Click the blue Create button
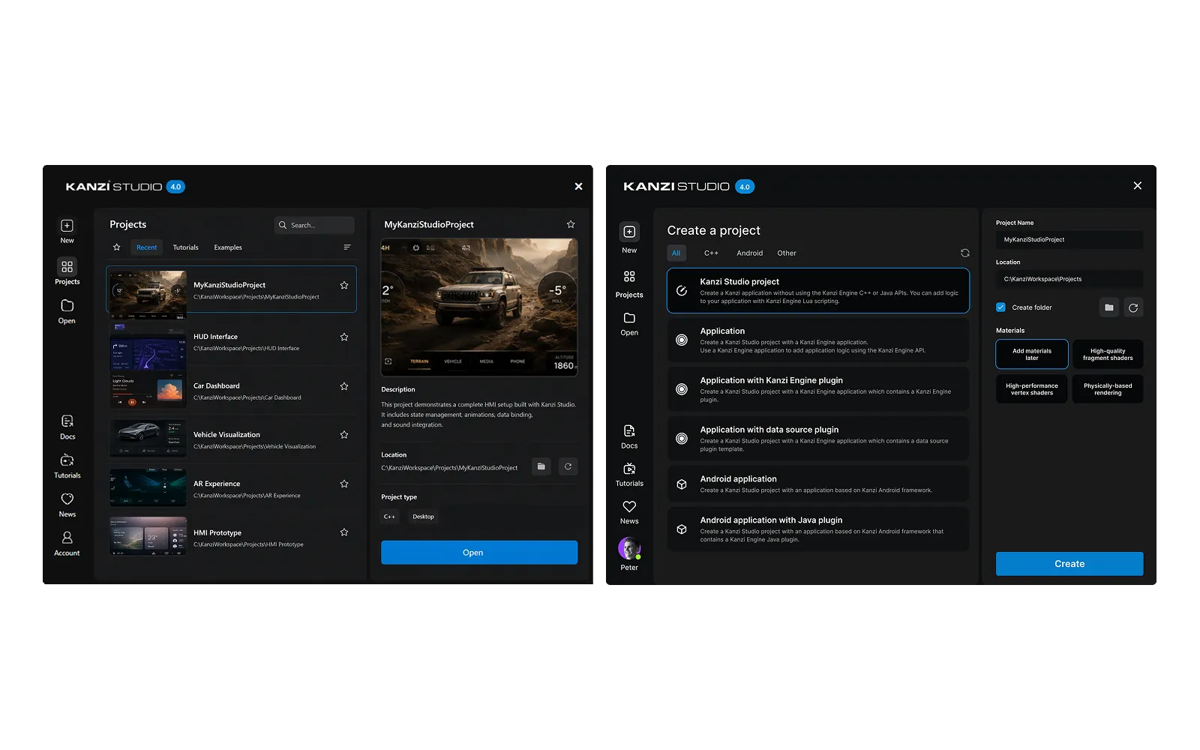The width and height of the screenshot is (1200, 750). click(1069, 564)
